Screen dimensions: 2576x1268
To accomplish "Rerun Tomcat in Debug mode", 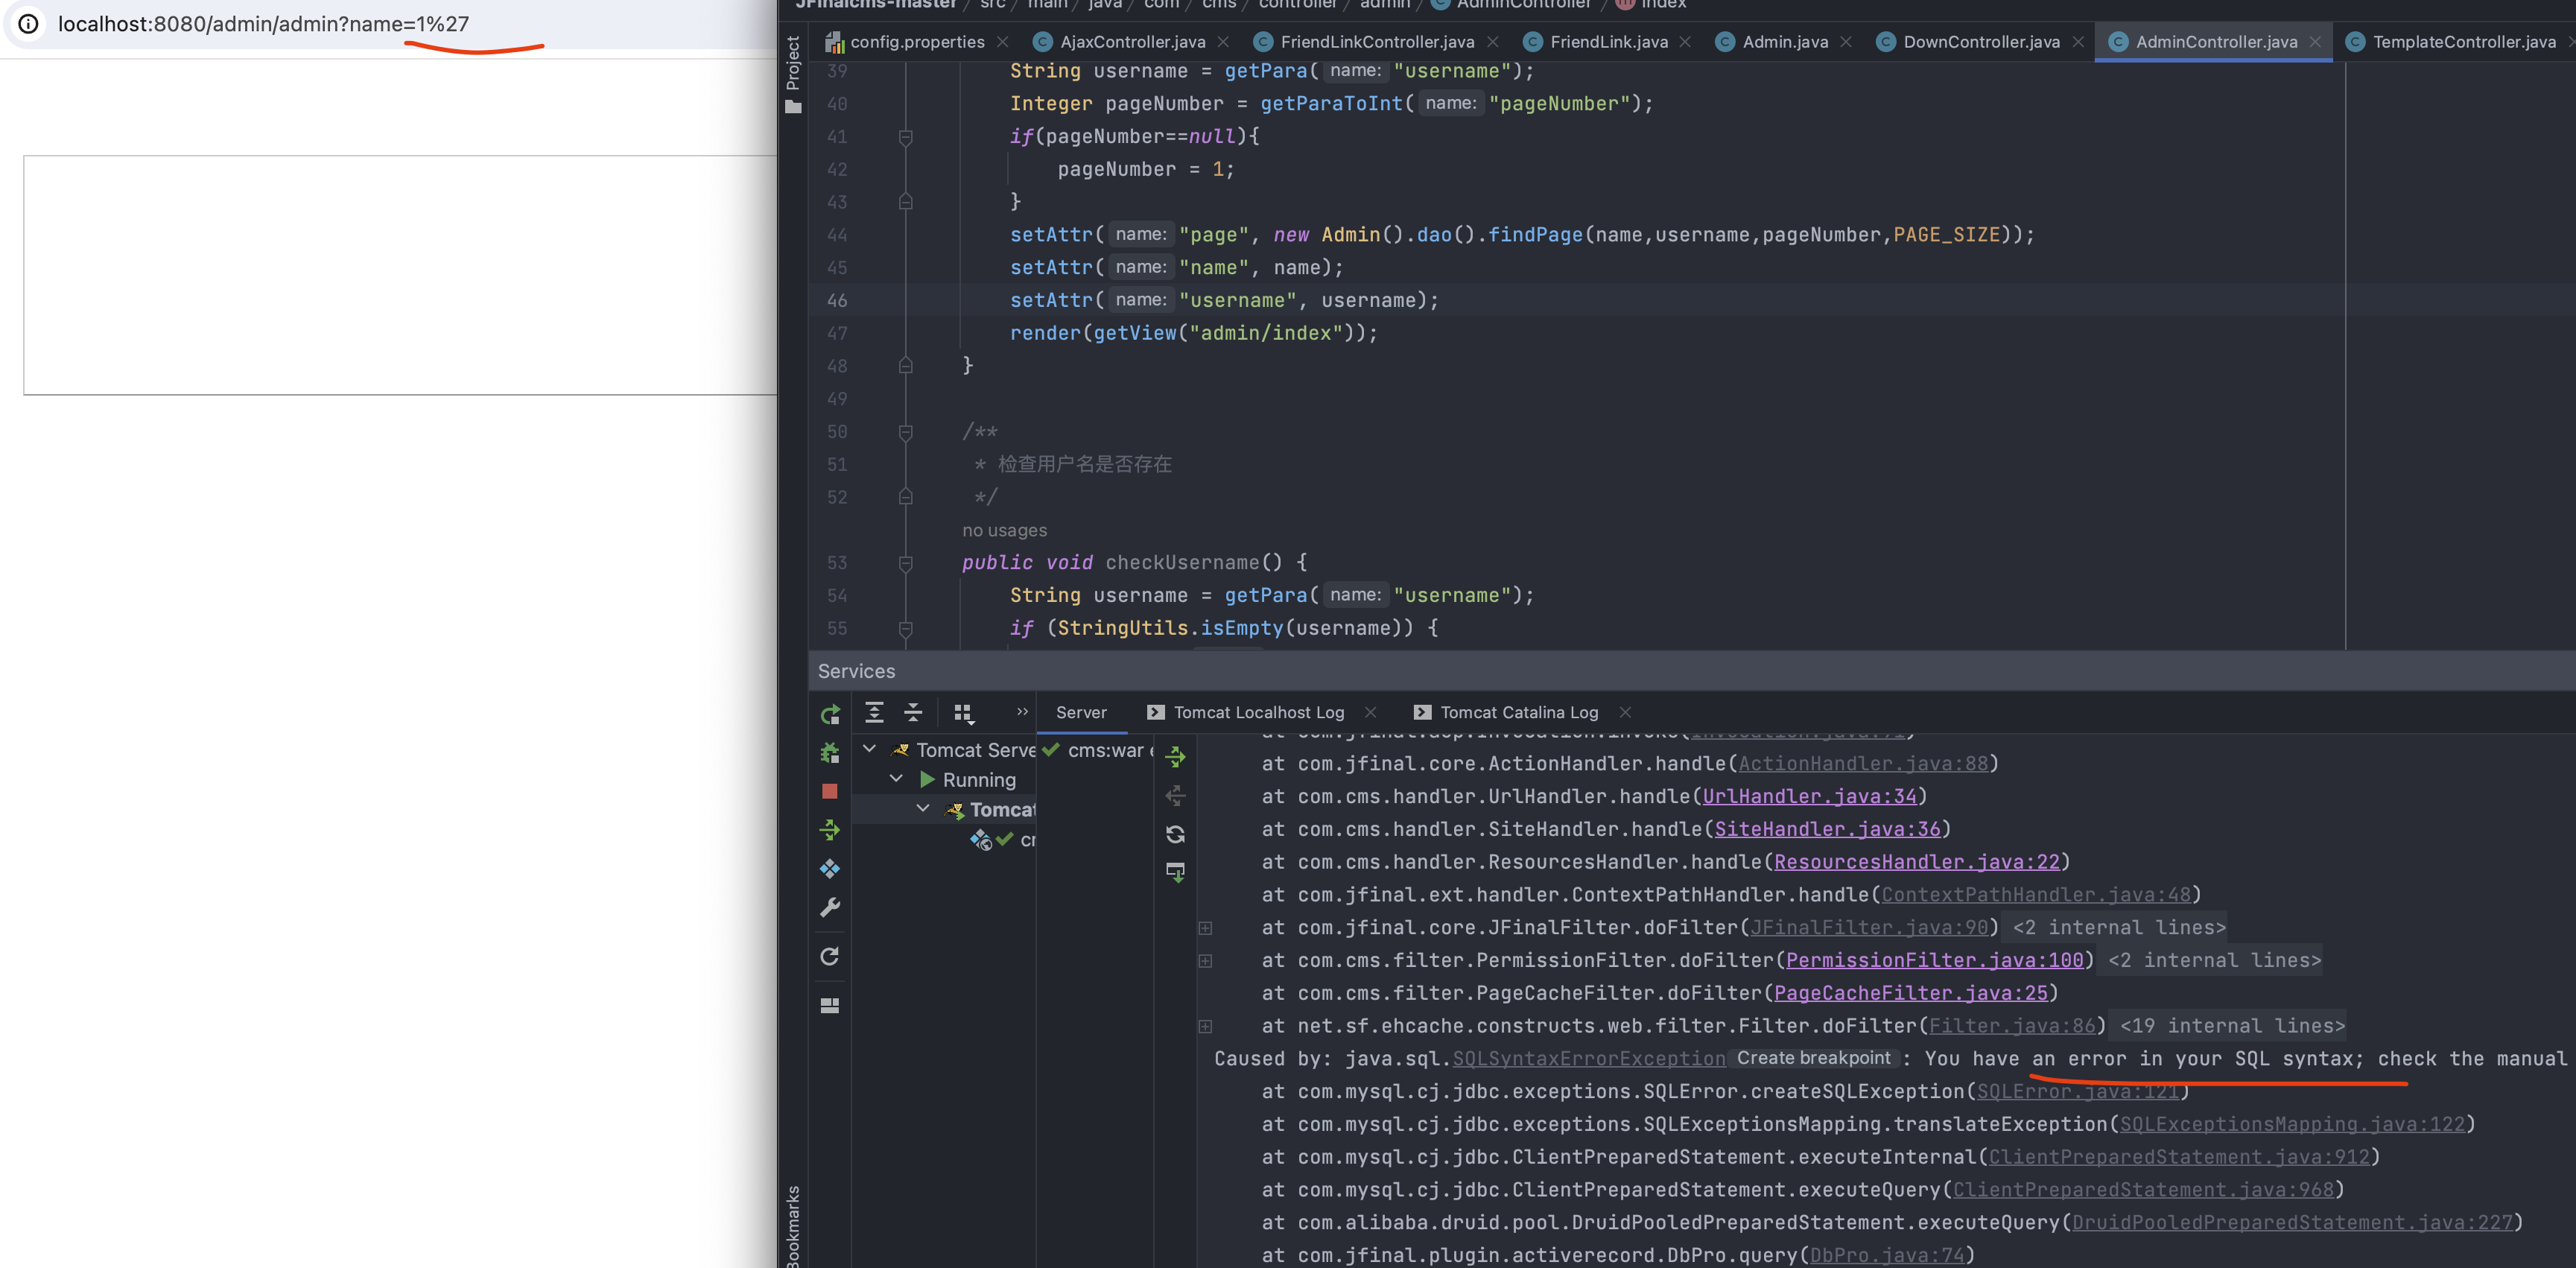I will [x=829, y=753].
